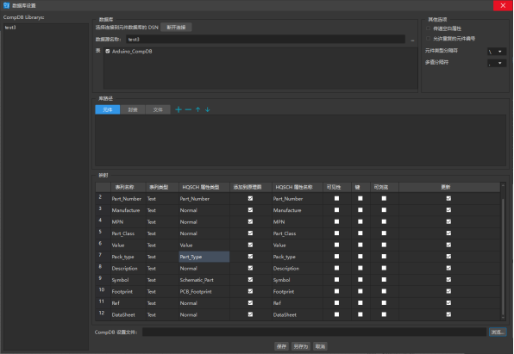Click the Manufacture HQSCH property name cell
This screenshot has height=354, width=514.
(x=298, y=210)
